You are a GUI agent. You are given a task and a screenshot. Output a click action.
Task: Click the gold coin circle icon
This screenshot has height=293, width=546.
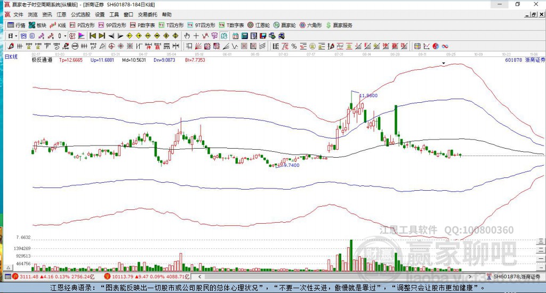(x=312, y=46)
